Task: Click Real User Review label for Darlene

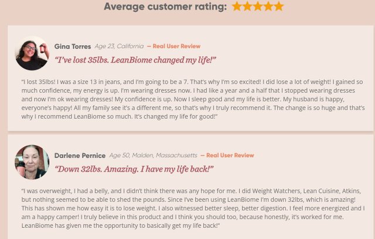Action: coord(227,155)
